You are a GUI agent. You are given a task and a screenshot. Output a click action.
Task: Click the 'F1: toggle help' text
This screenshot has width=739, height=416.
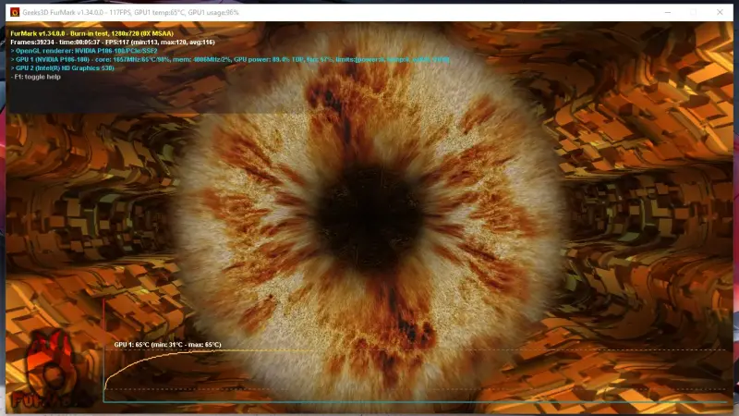click(x=36, y=77)
